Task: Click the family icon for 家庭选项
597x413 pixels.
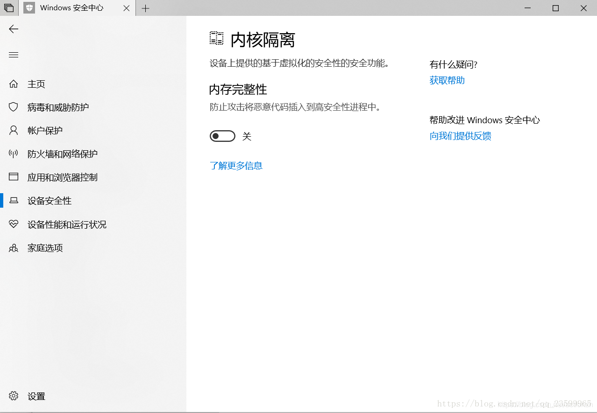Action: 14,248
